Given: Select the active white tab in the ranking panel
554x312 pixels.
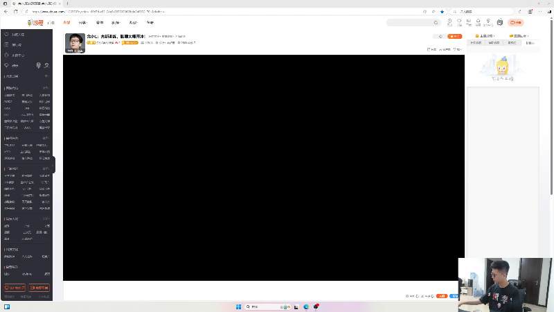Looking at the screenshot, I should (x=530, y=43).
